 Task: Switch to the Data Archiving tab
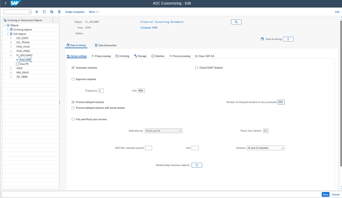pyautogui.click(x=76, y=45)
